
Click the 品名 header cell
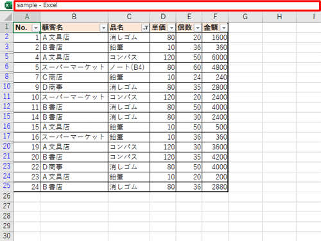click(x=129, y=28)
